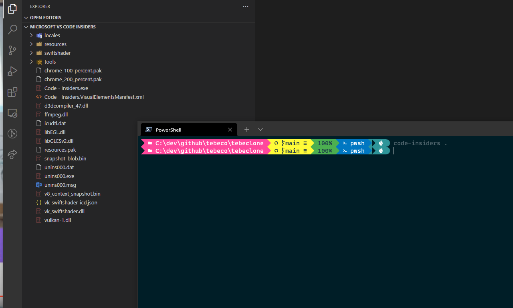Open the Remote Explorer view
Screen dimensions: 513x308
point(12,113)
